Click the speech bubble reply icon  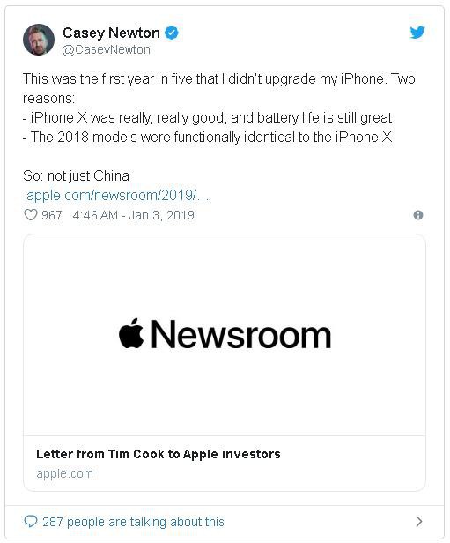tap(31, 521)
